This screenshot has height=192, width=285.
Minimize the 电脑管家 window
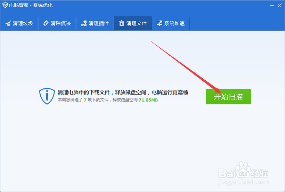(x=272, y=6)
